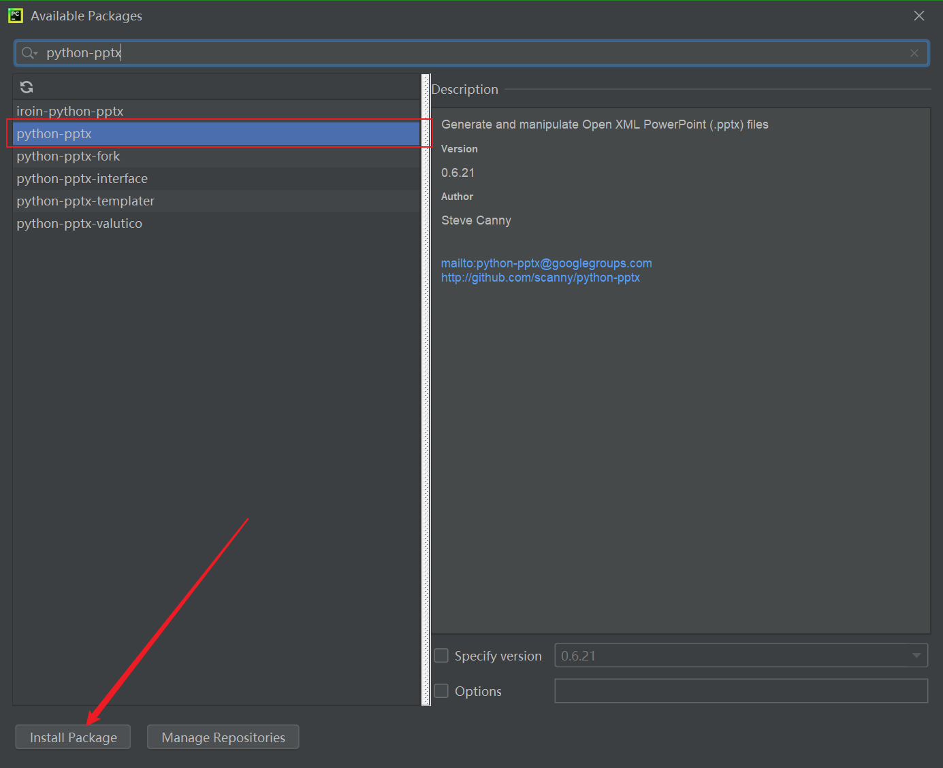The width and height of the screenshot is (943, 768).
Task: Open the python-pptx googlegroups mailto link
Action: [546, 263]
